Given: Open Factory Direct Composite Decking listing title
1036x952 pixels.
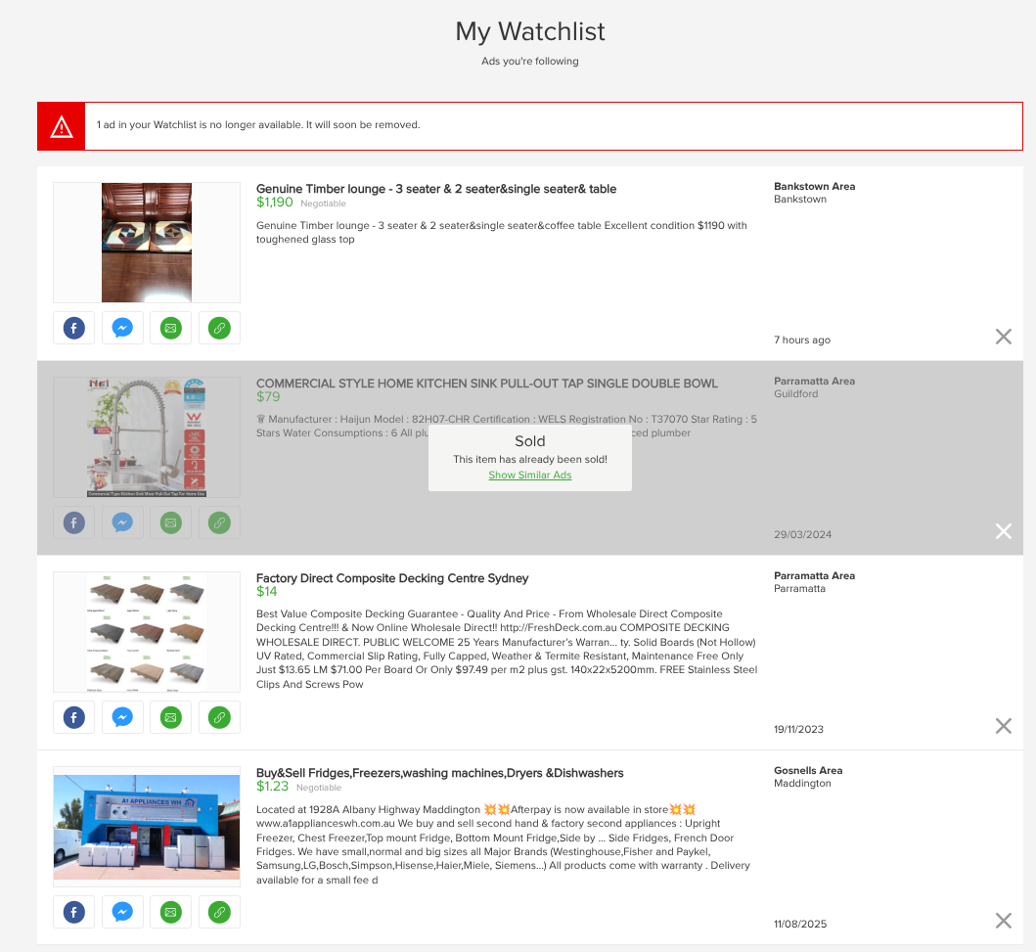Looking at the screenshot, I should click(x=391, y=578).
